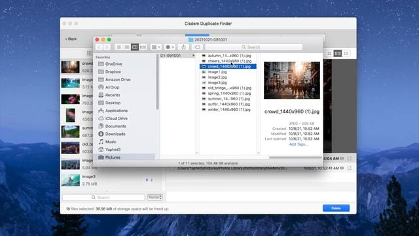The image size is (419, 236).
Task: Select highlighted file crowd_1440x960 (1).jpg
Action: pos(228,66)
